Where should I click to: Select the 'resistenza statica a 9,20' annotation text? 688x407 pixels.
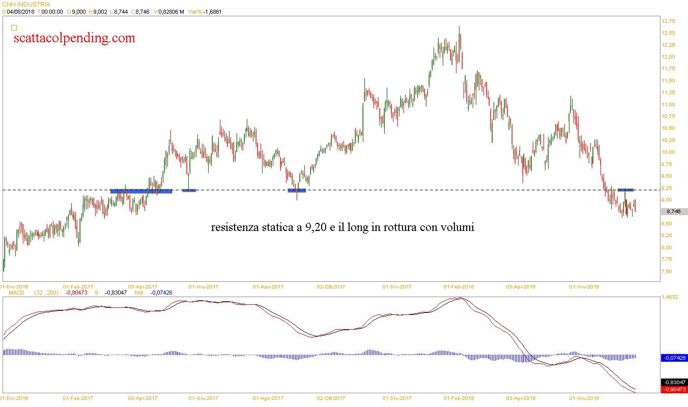[x=342, y=227]
